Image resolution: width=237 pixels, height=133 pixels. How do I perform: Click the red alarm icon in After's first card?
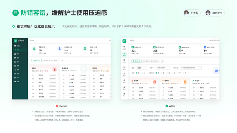point(155,82)
